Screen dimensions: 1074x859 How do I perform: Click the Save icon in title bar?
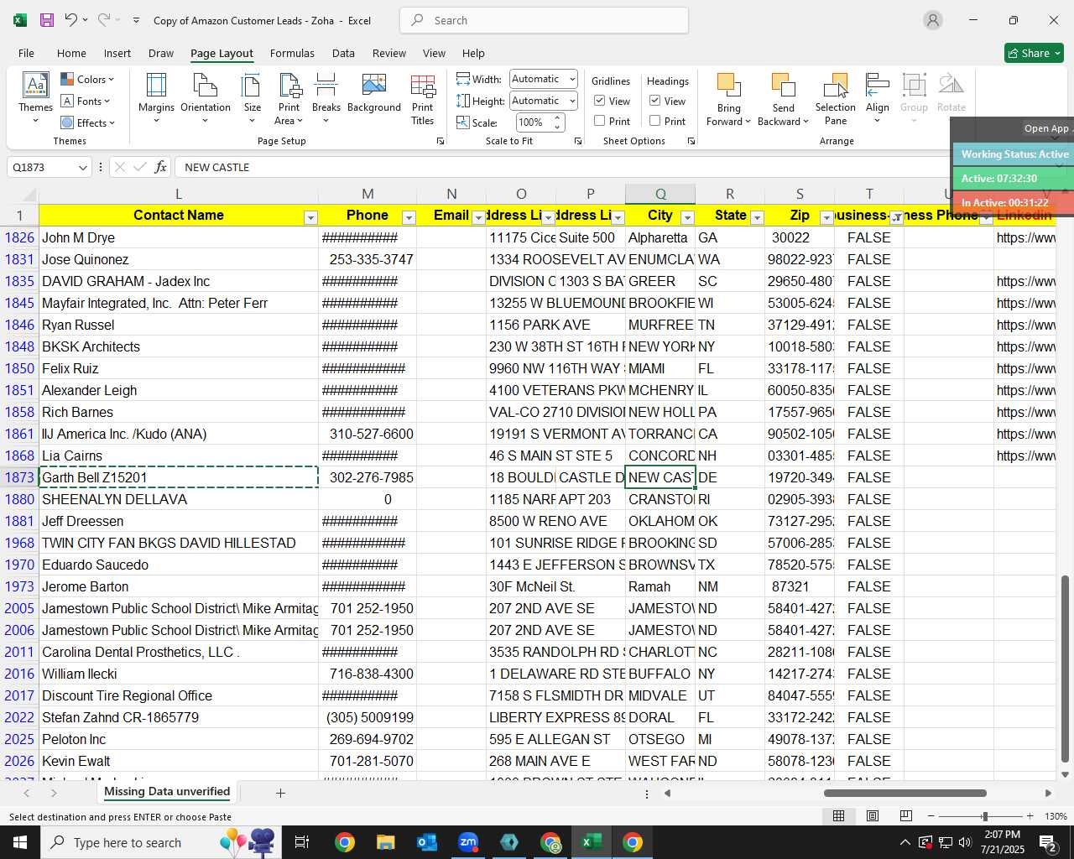point(47,20)
